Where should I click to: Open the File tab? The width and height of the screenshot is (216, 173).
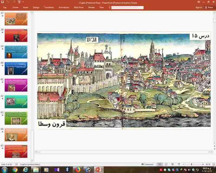click(5, 8)
